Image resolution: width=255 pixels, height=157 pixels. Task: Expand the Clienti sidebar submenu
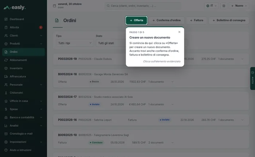[x=41, y=35]
